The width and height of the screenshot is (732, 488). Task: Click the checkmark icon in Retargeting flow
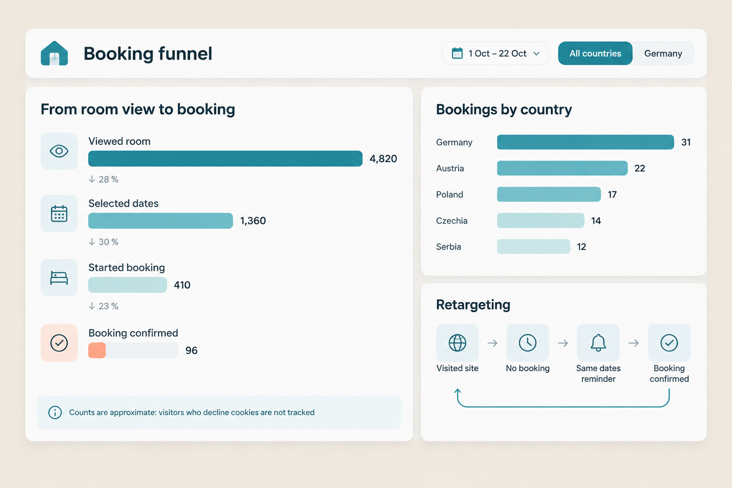pos(669,343)
